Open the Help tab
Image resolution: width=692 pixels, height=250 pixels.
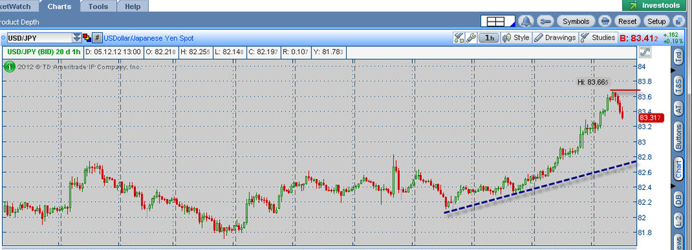pos(132,6)
